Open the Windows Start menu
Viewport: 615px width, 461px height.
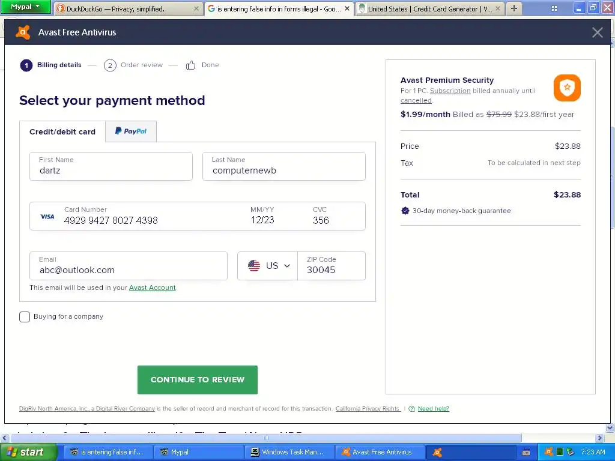click(28, 452)
